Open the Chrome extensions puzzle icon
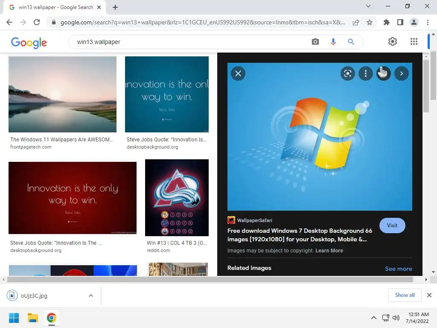Screen dimensions: 437x328 point(387,22)
